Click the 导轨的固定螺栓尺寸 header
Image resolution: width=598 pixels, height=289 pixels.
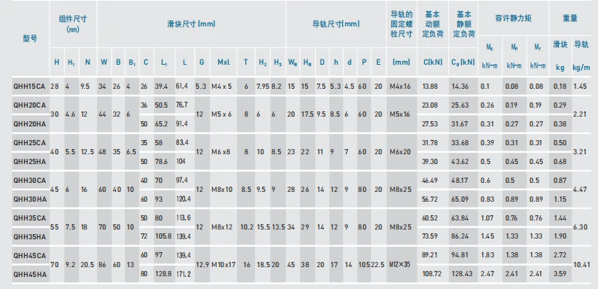(x=402, y=23)
